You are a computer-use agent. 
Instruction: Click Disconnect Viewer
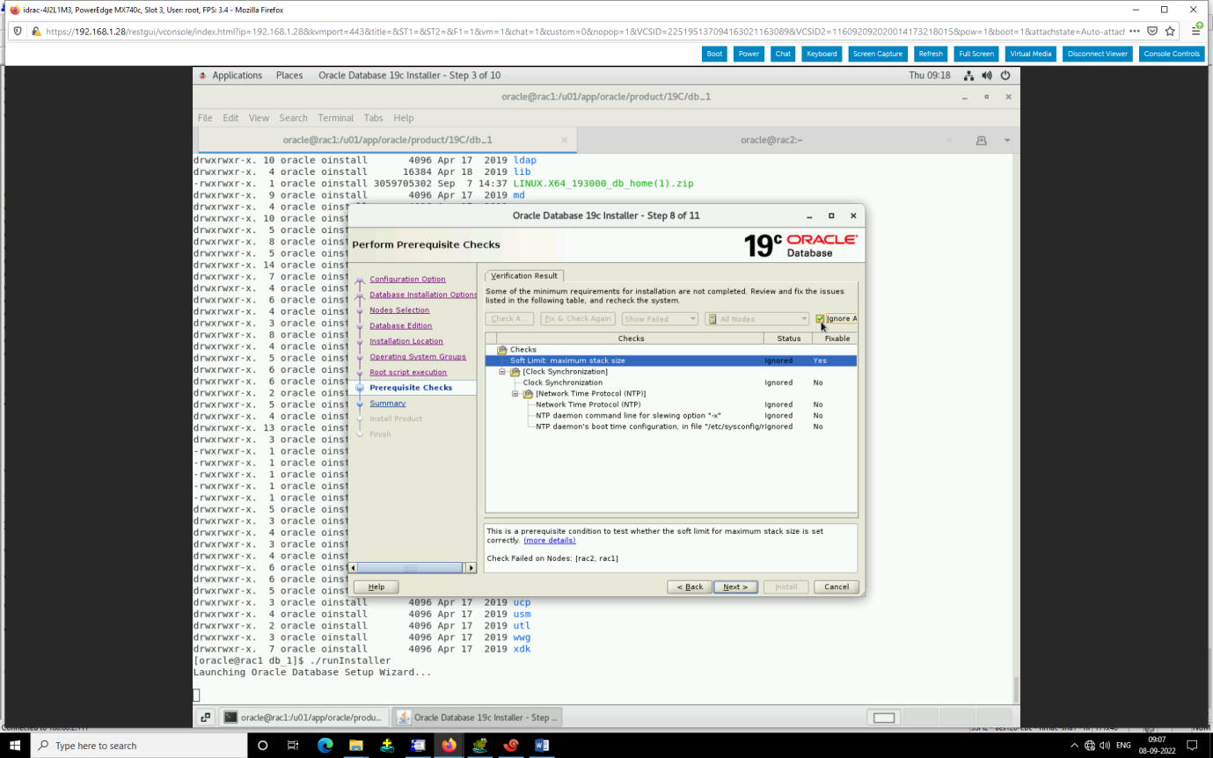1098,54
